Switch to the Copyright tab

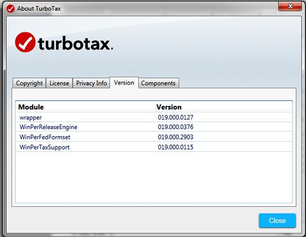pyautogui.click(x=29, y=83)
